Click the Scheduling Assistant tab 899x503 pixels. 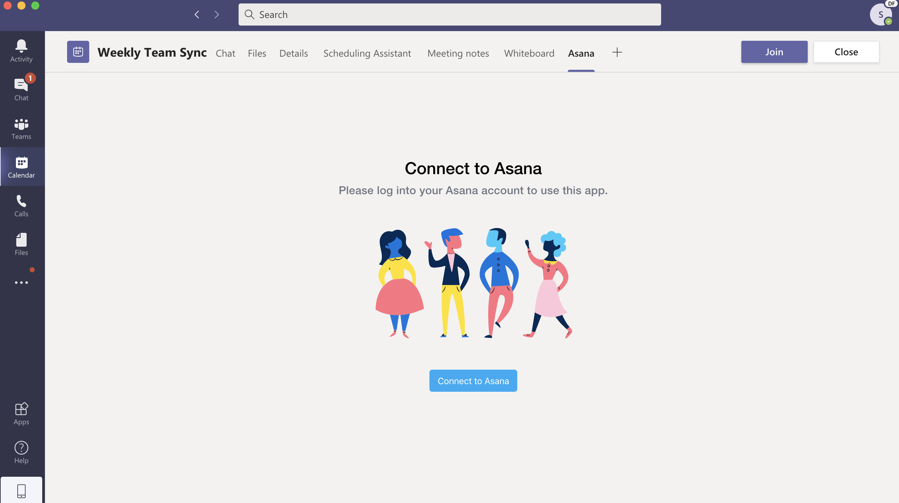click(x=367, y=53)
